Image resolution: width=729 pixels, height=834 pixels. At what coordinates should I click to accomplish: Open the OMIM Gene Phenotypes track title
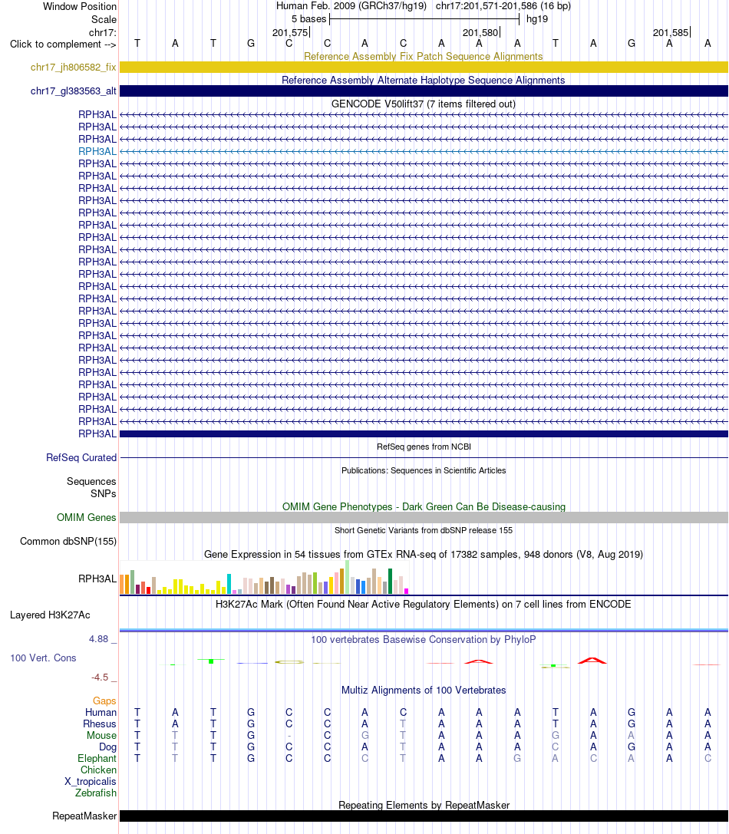tap(424, 507)
